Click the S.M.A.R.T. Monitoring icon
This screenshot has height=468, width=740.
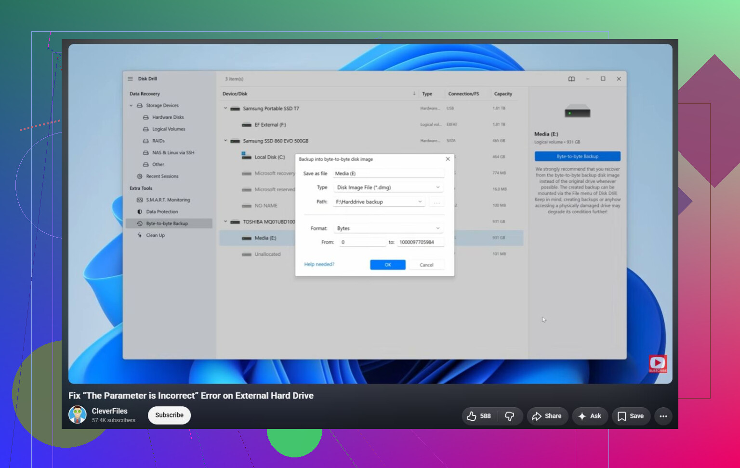[x=140, y=200]
